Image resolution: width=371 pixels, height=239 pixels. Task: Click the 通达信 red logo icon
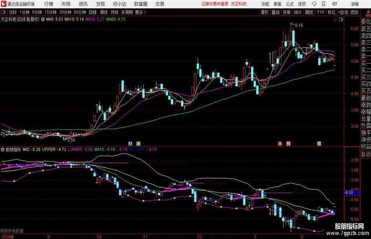coord(3,4)
